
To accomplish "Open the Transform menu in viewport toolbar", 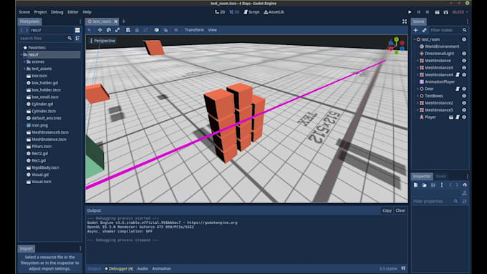I will coord(194,30).
